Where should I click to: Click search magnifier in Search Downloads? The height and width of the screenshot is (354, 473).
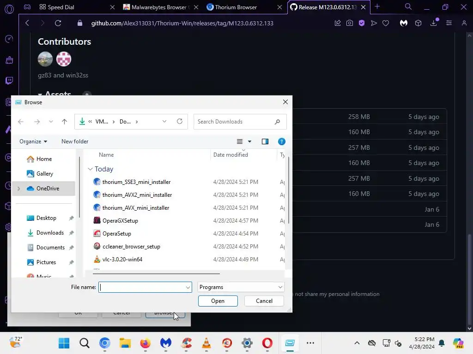pyautogui.click(x=277, y=122)
